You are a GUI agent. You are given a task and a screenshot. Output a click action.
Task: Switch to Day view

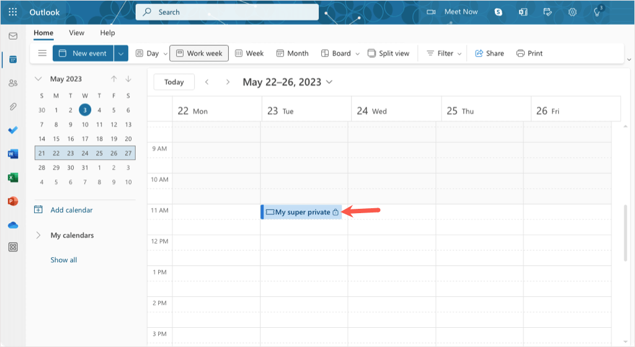click(x=147, y=53)
